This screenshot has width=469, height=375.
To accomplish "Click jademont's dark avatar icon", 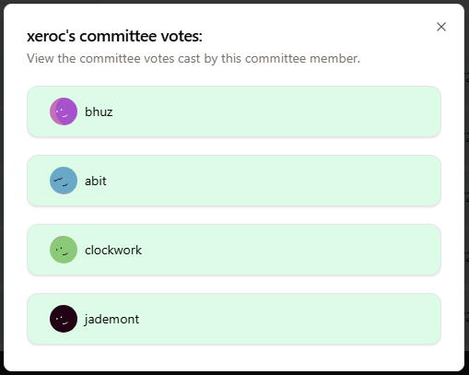I will (64, 319).
